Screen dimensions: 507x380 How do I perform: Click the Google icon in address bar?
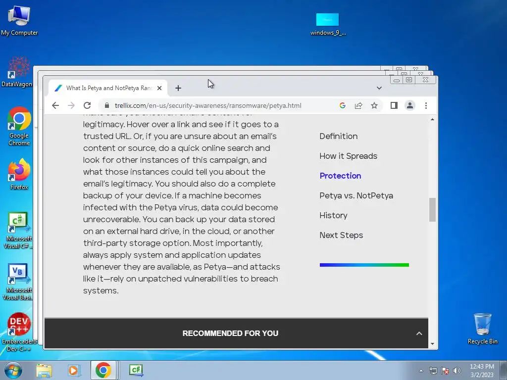click(x=343, y=105)
